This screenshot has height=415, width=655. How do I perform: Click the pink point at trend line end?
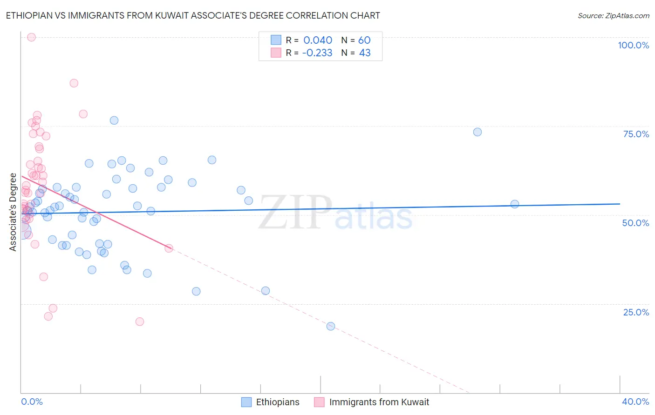pos(169,248)
